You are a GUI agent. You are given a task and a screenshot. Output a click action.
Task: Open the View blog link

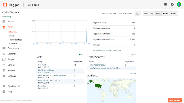click(6, 17)
